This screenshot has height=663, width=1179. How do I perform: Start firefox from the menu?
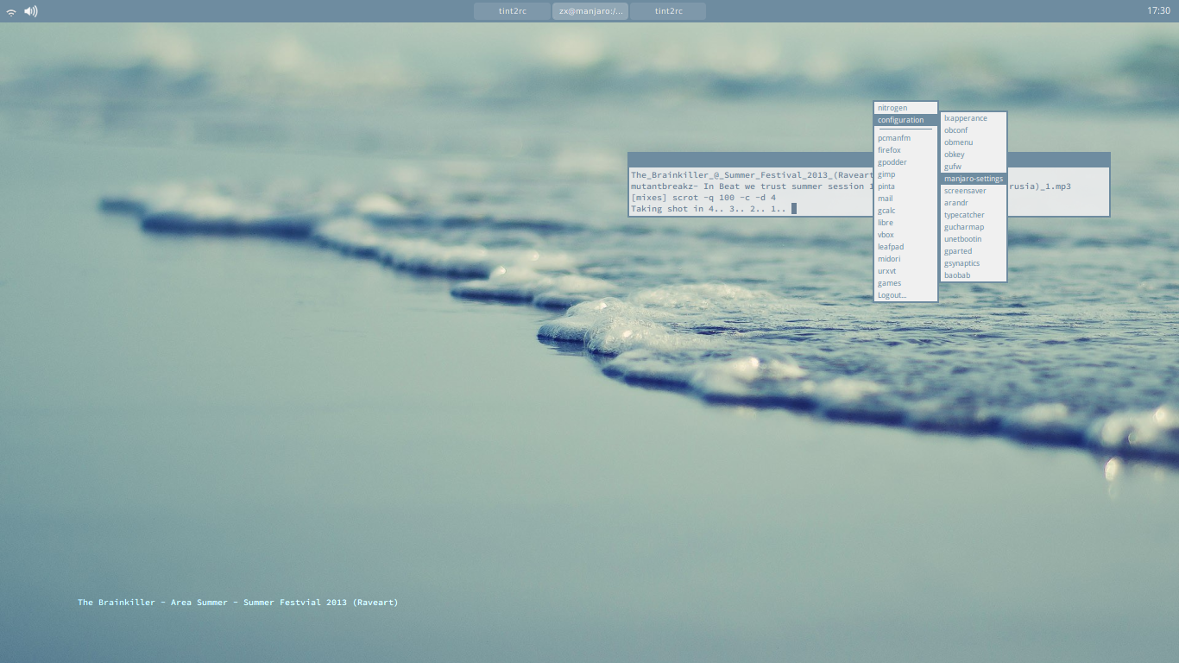pos(905,150)
